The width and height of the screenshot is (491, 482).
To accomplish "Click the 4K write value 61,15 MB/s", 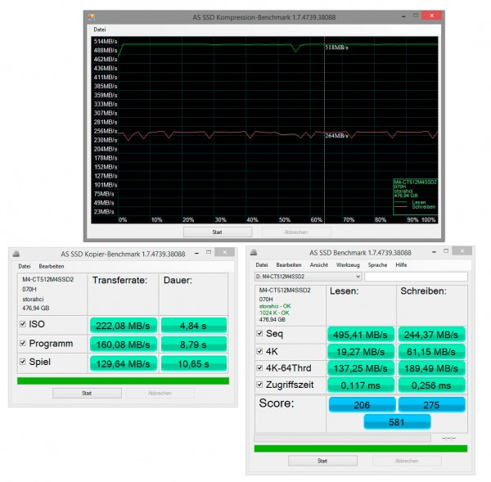I will (x=431, y=352).
